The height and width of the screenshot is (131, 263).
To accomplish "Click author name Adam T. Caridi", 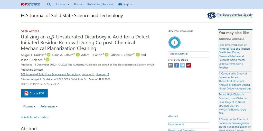I will click(x=91, y=55).
